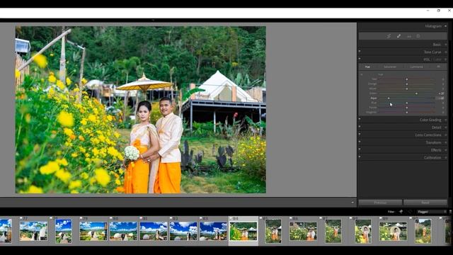Toggle Tone Curve panel on/off switch
The height and width of the screenshot is (255, 453).
tap(360, 51)
